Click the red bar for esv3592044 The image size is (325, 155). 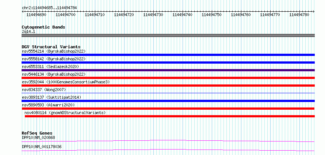(168, 86)
